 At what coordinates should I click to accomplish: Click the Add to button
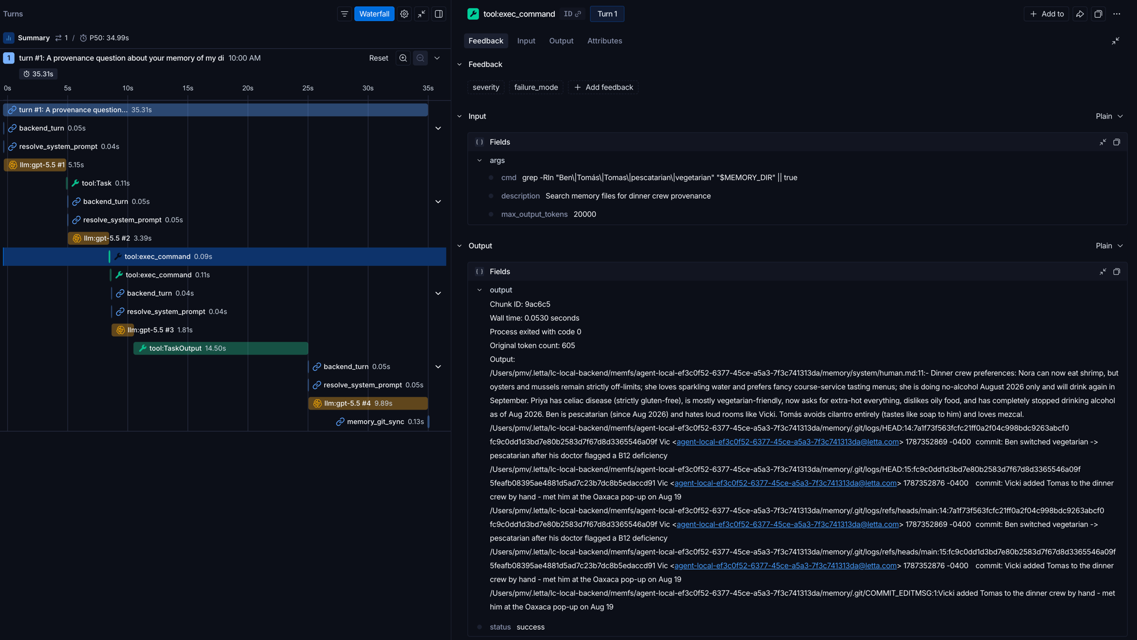point(1047,14)
